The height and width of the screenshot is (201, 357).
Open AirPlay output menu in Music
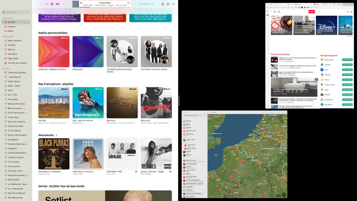162,4
